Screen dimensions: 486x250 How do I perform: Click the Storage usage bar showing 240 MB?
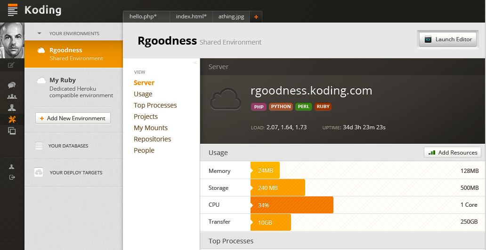tap(278, 187)
